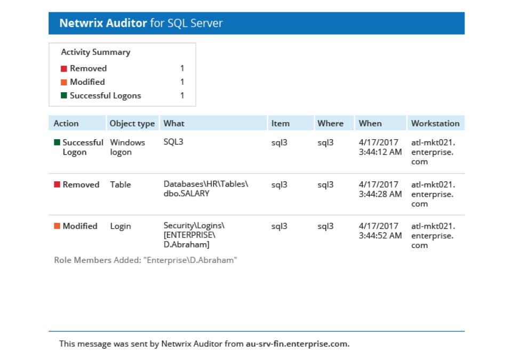The width and height of the screenshot is (512, 360).
Task: Click the Removed label in Activity Summary
Action: [x=88, y=68]
